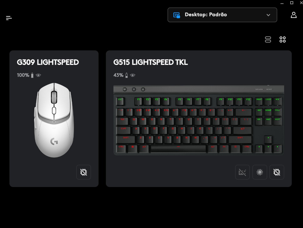303x228 pixels.
Task: Click the G309 100% battery indicator
Action: pos(25,75)
